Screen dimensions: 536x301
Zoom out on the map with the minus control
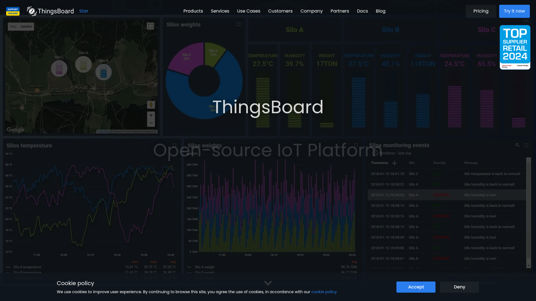[x=151, y=123]
